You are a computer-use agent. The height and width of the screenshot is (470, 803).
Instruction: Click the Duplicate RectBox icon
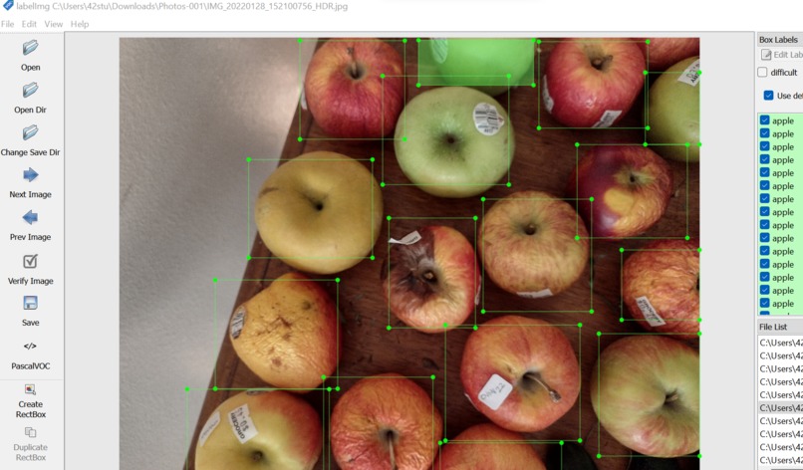pos(30,432)
